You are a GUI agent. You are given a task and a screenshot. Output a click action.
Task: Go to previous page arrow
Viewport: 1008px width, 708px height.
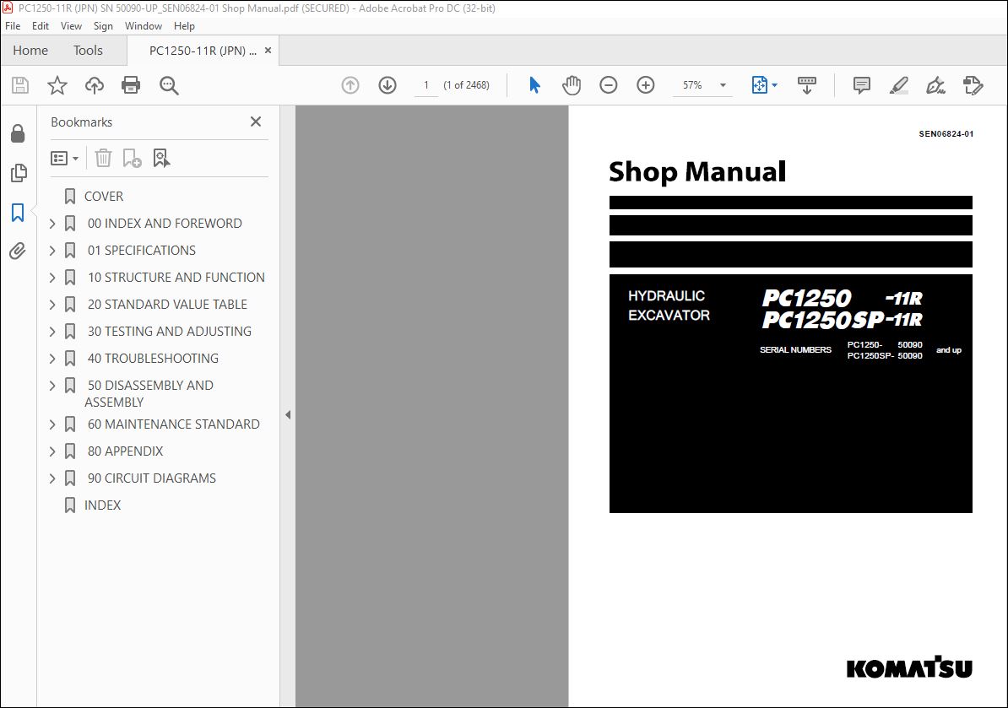click(350, 85)
